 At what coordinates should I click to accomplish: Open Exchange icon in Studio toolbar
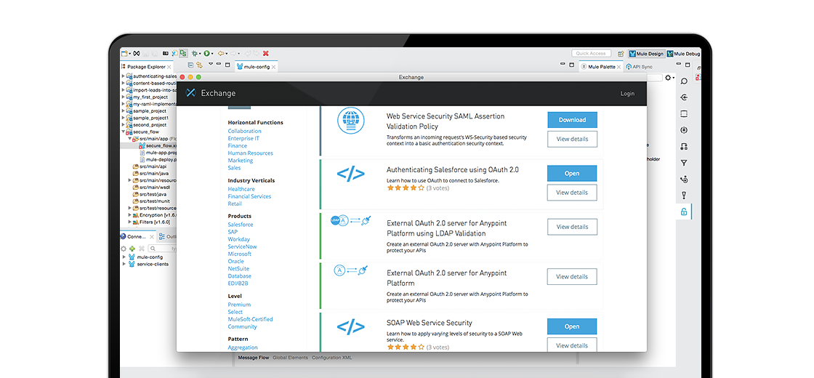[x=137, y=53]
